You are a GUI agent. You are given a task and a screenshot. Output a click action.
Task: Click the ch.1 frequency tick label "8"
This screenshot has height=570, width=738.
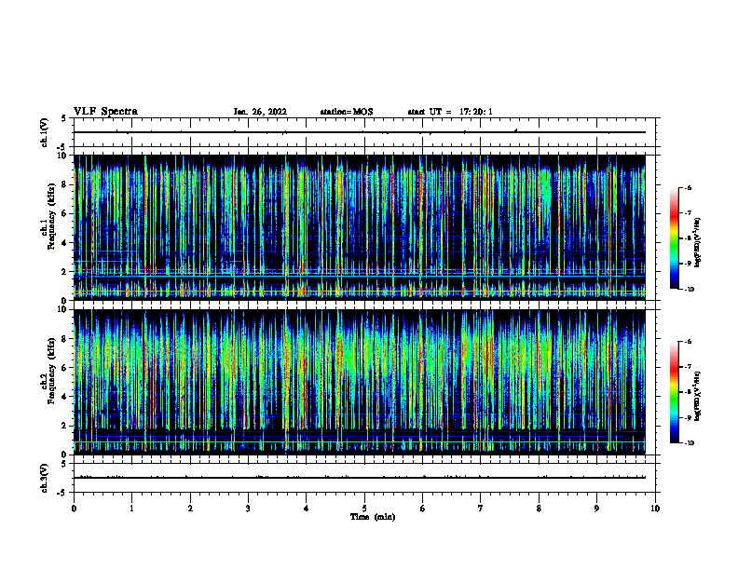coord(65,184)
